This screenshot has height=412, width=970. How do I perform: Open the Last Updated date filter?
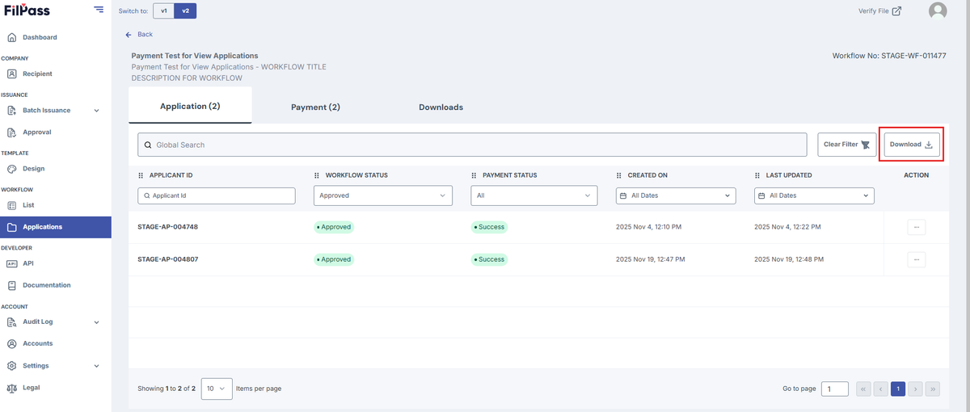point(814,195)
